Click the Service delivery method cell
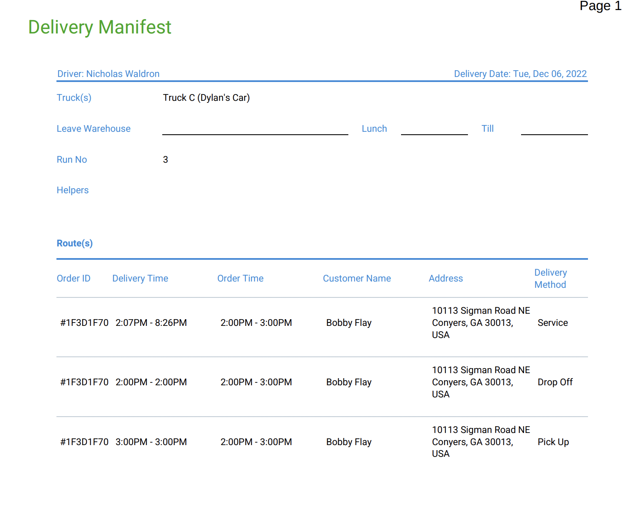 pos(552,323)
